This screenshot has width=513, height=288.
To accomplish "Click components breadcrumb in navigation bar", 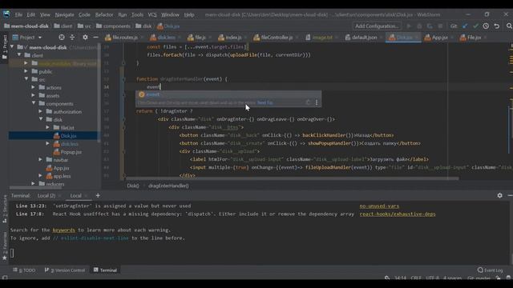I will pyautogui.click(x=113, y=26).
